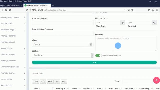This screenshot has height=90, width=160.
Task: Open manage alumni sidebar link
Action: click(8, 42)
